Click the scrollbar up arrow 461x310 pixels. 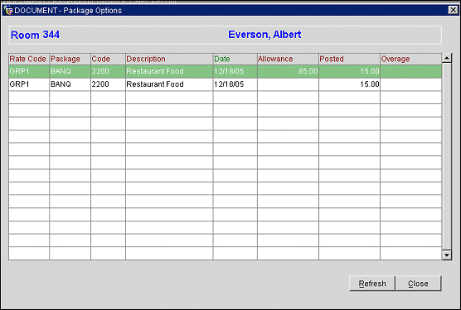(447, 59)
